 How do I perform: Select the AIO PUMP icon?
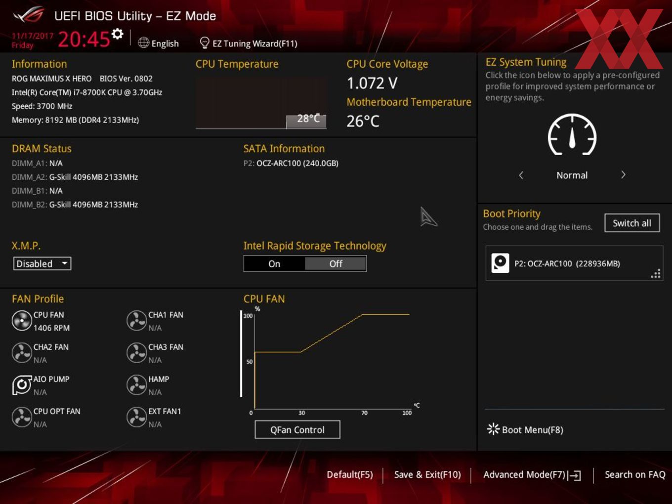click(x=22, y=385)
